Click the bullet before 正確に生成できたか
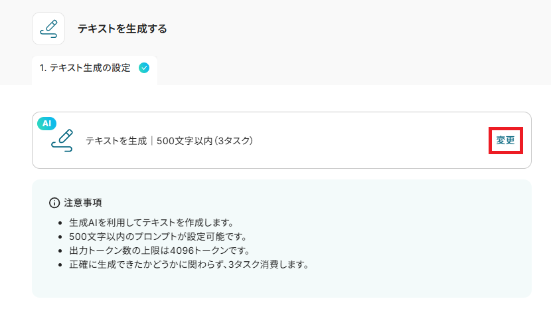The width and height of the screenshot is (551, 317). (x=60, y=265)
